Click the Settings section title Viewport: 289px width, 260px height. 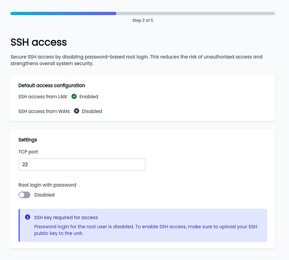(27, 140)
